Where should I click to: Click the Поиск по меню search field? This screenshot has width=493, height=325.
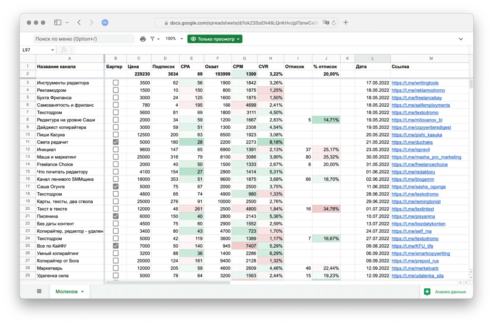pos(84,39)
